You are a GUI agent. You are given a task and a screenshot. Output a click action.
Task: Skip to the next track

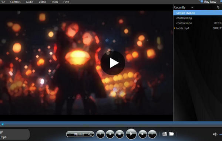(x=152, y=134)
